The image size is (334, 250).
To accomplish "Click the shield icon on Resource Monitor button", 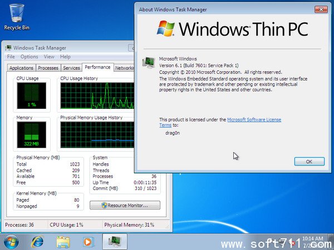I will (x=104, y=205).
